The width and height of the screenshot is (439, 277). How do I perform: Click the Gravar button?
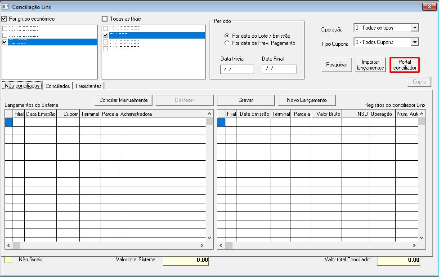246,100
